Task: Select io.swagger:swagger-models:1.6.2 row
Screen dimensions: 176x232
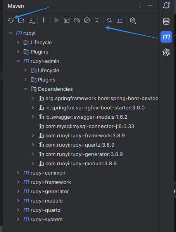Action: point(81,117)
